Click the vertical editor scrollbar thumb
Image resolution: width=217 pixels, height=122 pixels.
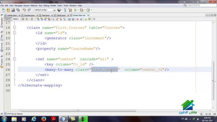213,81
